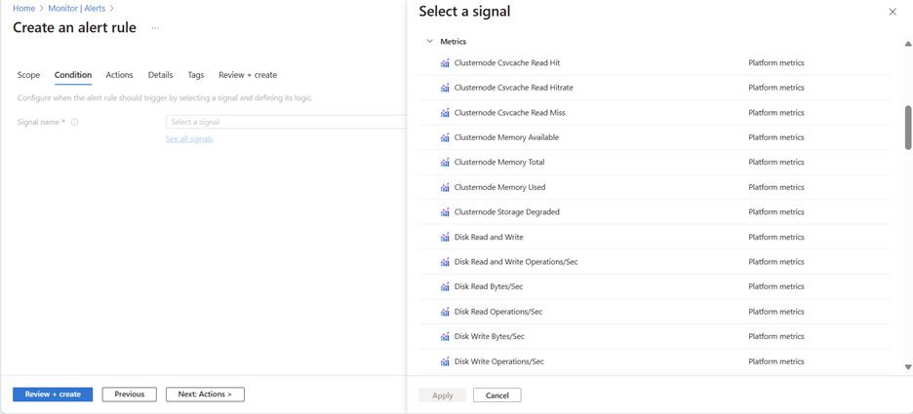
Task: Click the Clusternode Storage Degraded metric icon
Action: tap(445, 212)
